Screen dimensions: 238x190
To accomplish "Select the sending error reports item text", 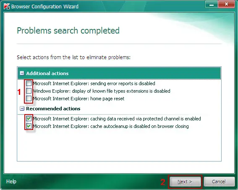I will click(94, 83).
